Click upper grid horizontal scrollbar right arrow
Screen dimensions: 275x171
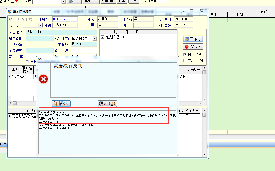click(200, 103)
